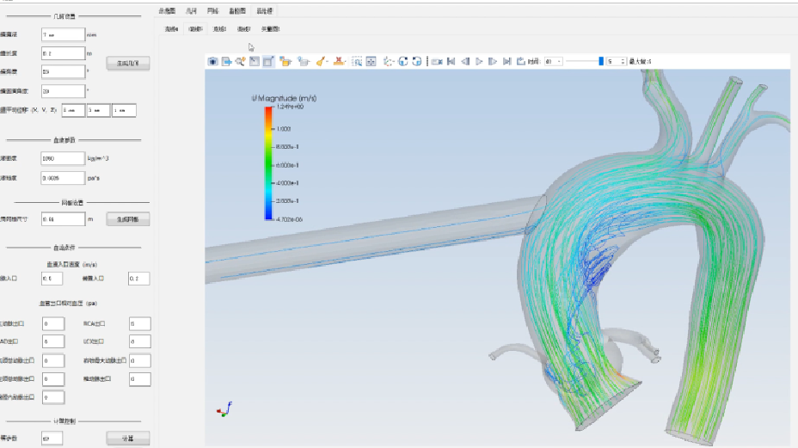
Task: Jump to the first animation frame
Action: 451,61
